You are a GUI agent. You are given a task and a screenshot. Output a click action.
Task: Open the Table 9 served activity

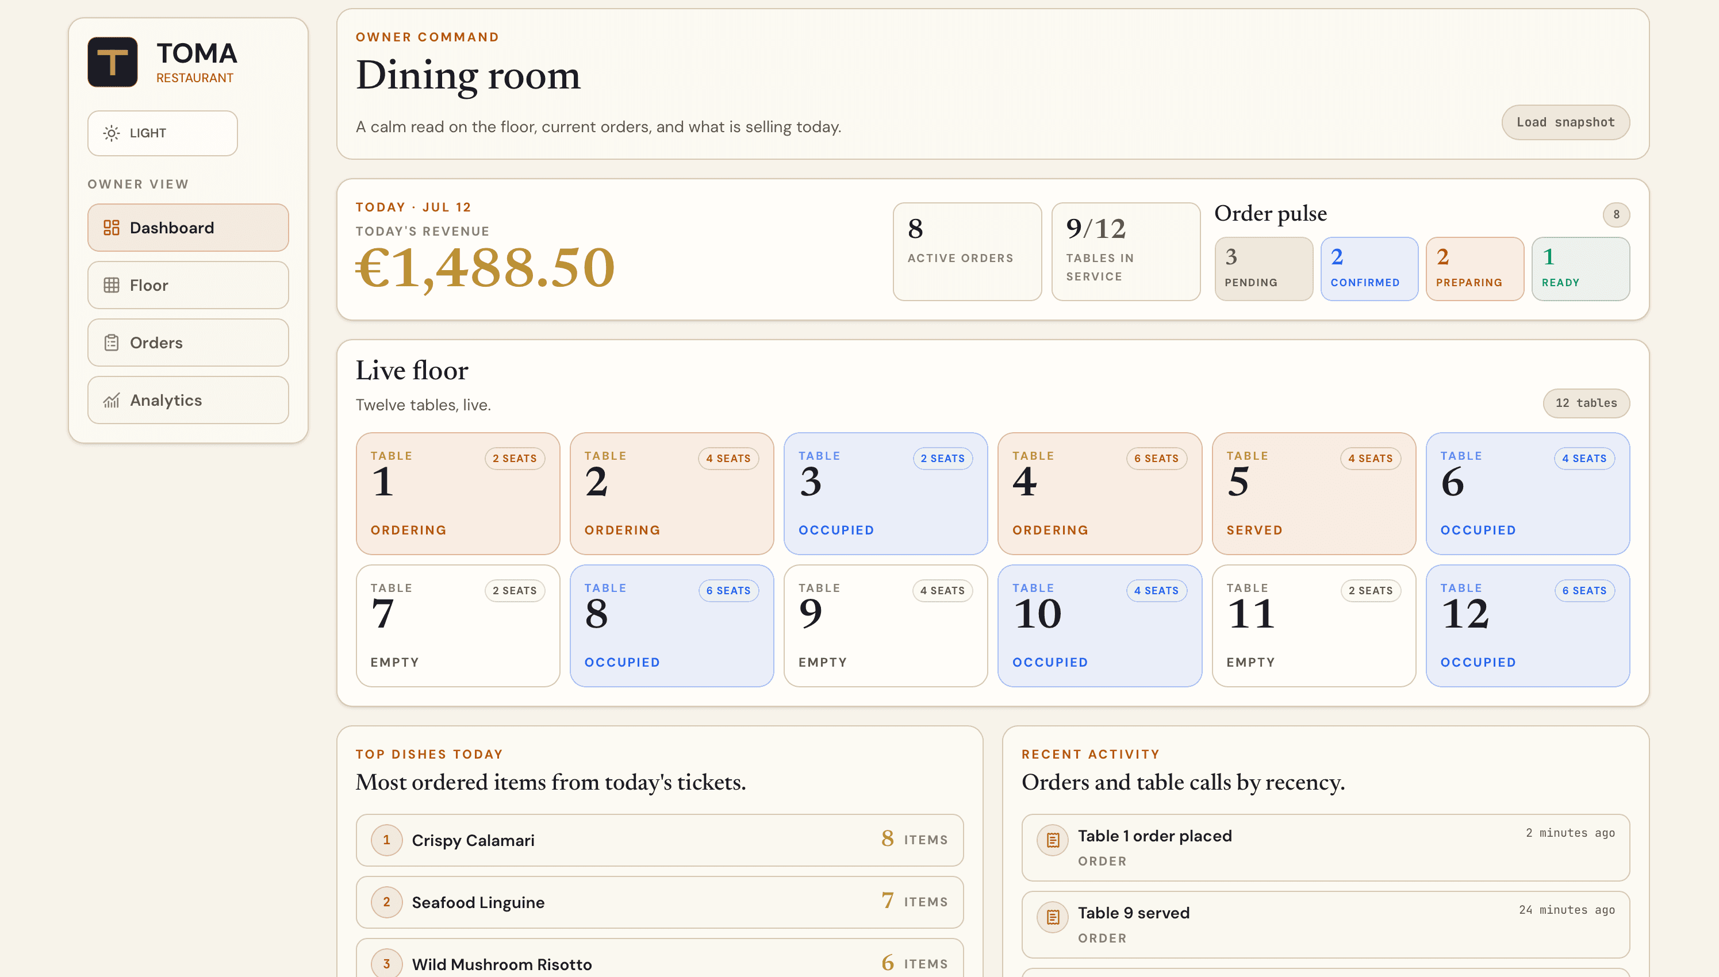(1326, 925)
